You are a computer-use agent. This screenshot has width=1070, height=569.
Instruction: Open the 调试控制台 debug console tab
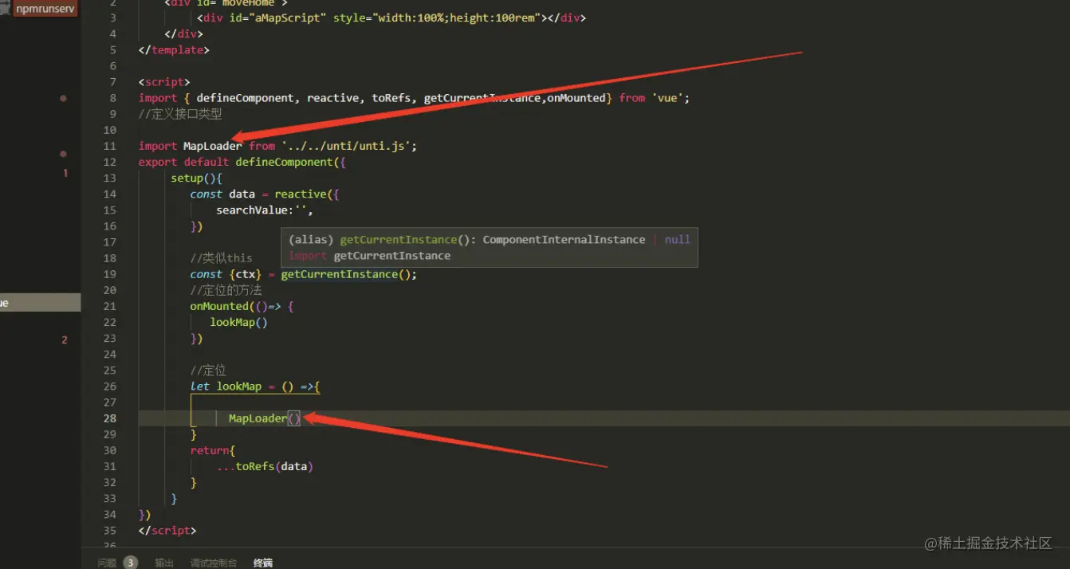tap(214, 563)
